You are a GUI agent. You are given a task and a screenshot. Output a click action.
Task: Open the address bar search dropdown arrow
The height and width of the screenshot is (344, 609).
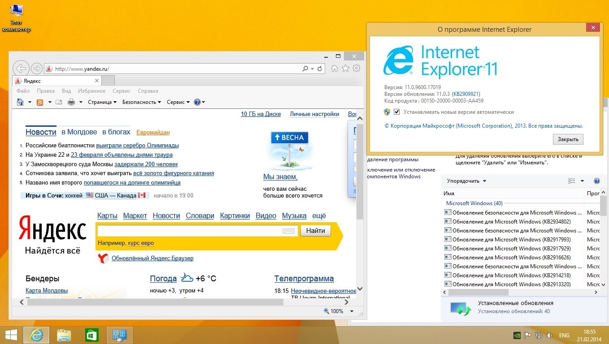pos(313,69)
